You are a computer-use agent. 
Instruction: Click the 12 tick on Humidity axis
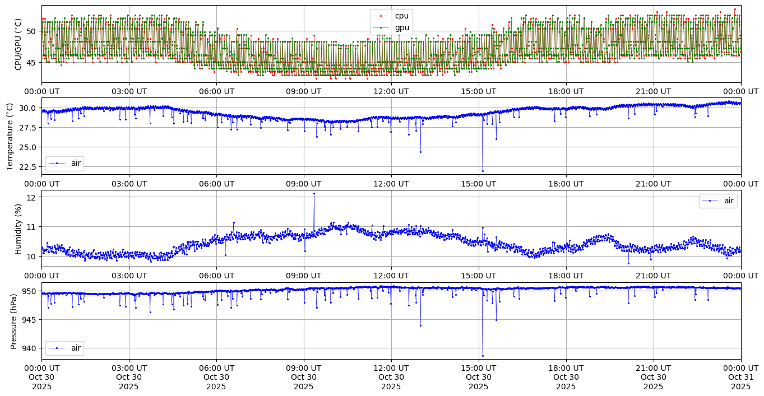(31, 197)
